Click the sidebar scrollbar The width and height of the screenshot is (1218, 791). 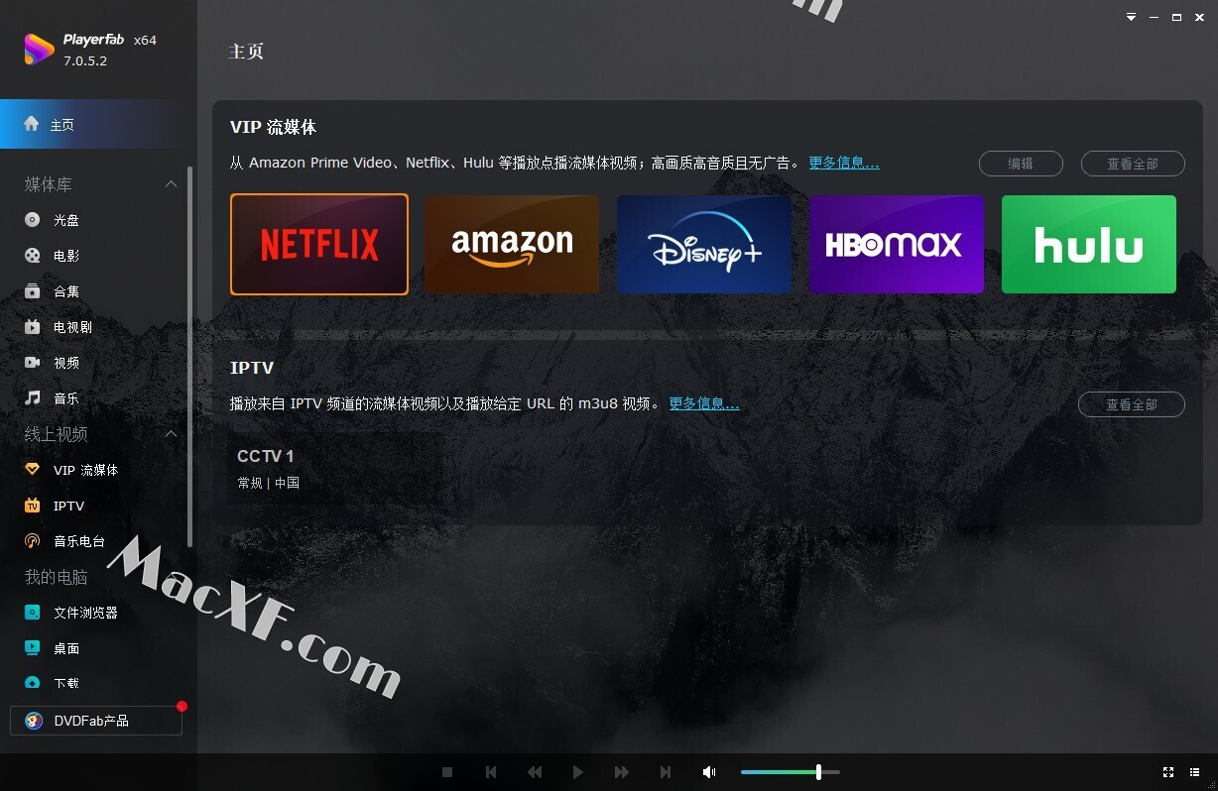[x=190, y=357]
